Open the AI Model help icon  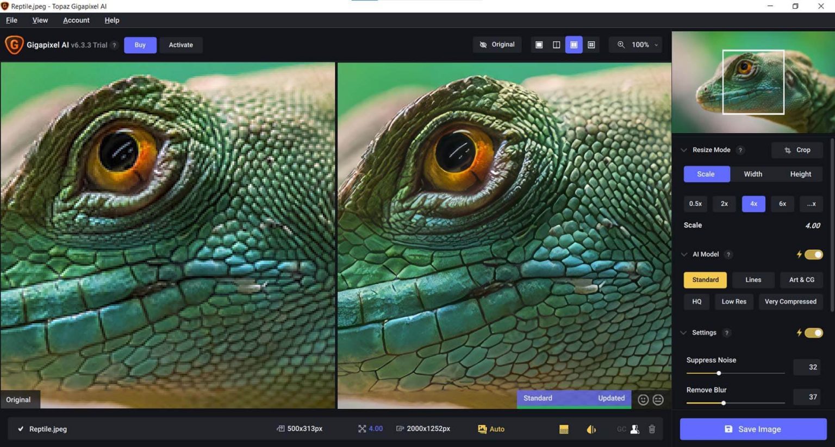728,255
